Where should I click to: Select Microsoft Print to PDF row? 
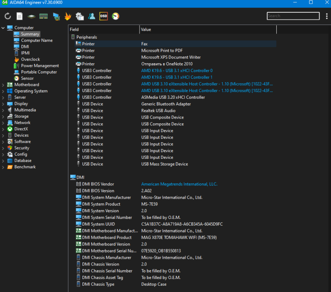(176, 51)
